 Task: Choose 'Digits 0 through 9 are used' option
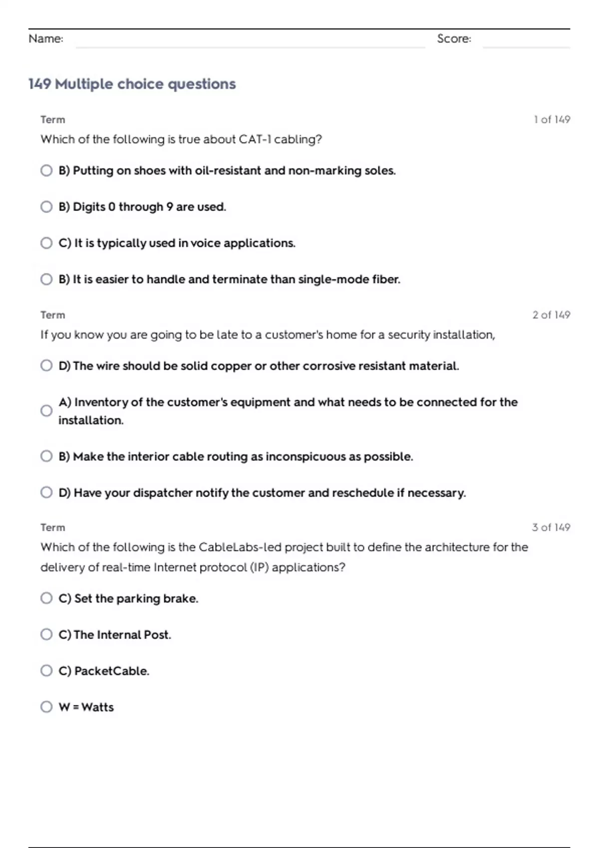pos(46,207)
